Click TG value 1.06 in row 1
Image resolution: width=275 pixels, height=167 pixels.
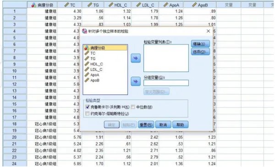coord(93,11)
